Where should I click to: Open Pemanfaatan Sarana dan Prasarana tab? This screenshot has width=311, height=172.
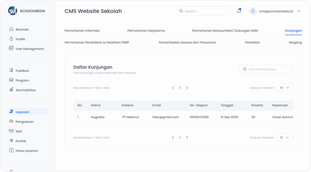pos(187,42)
